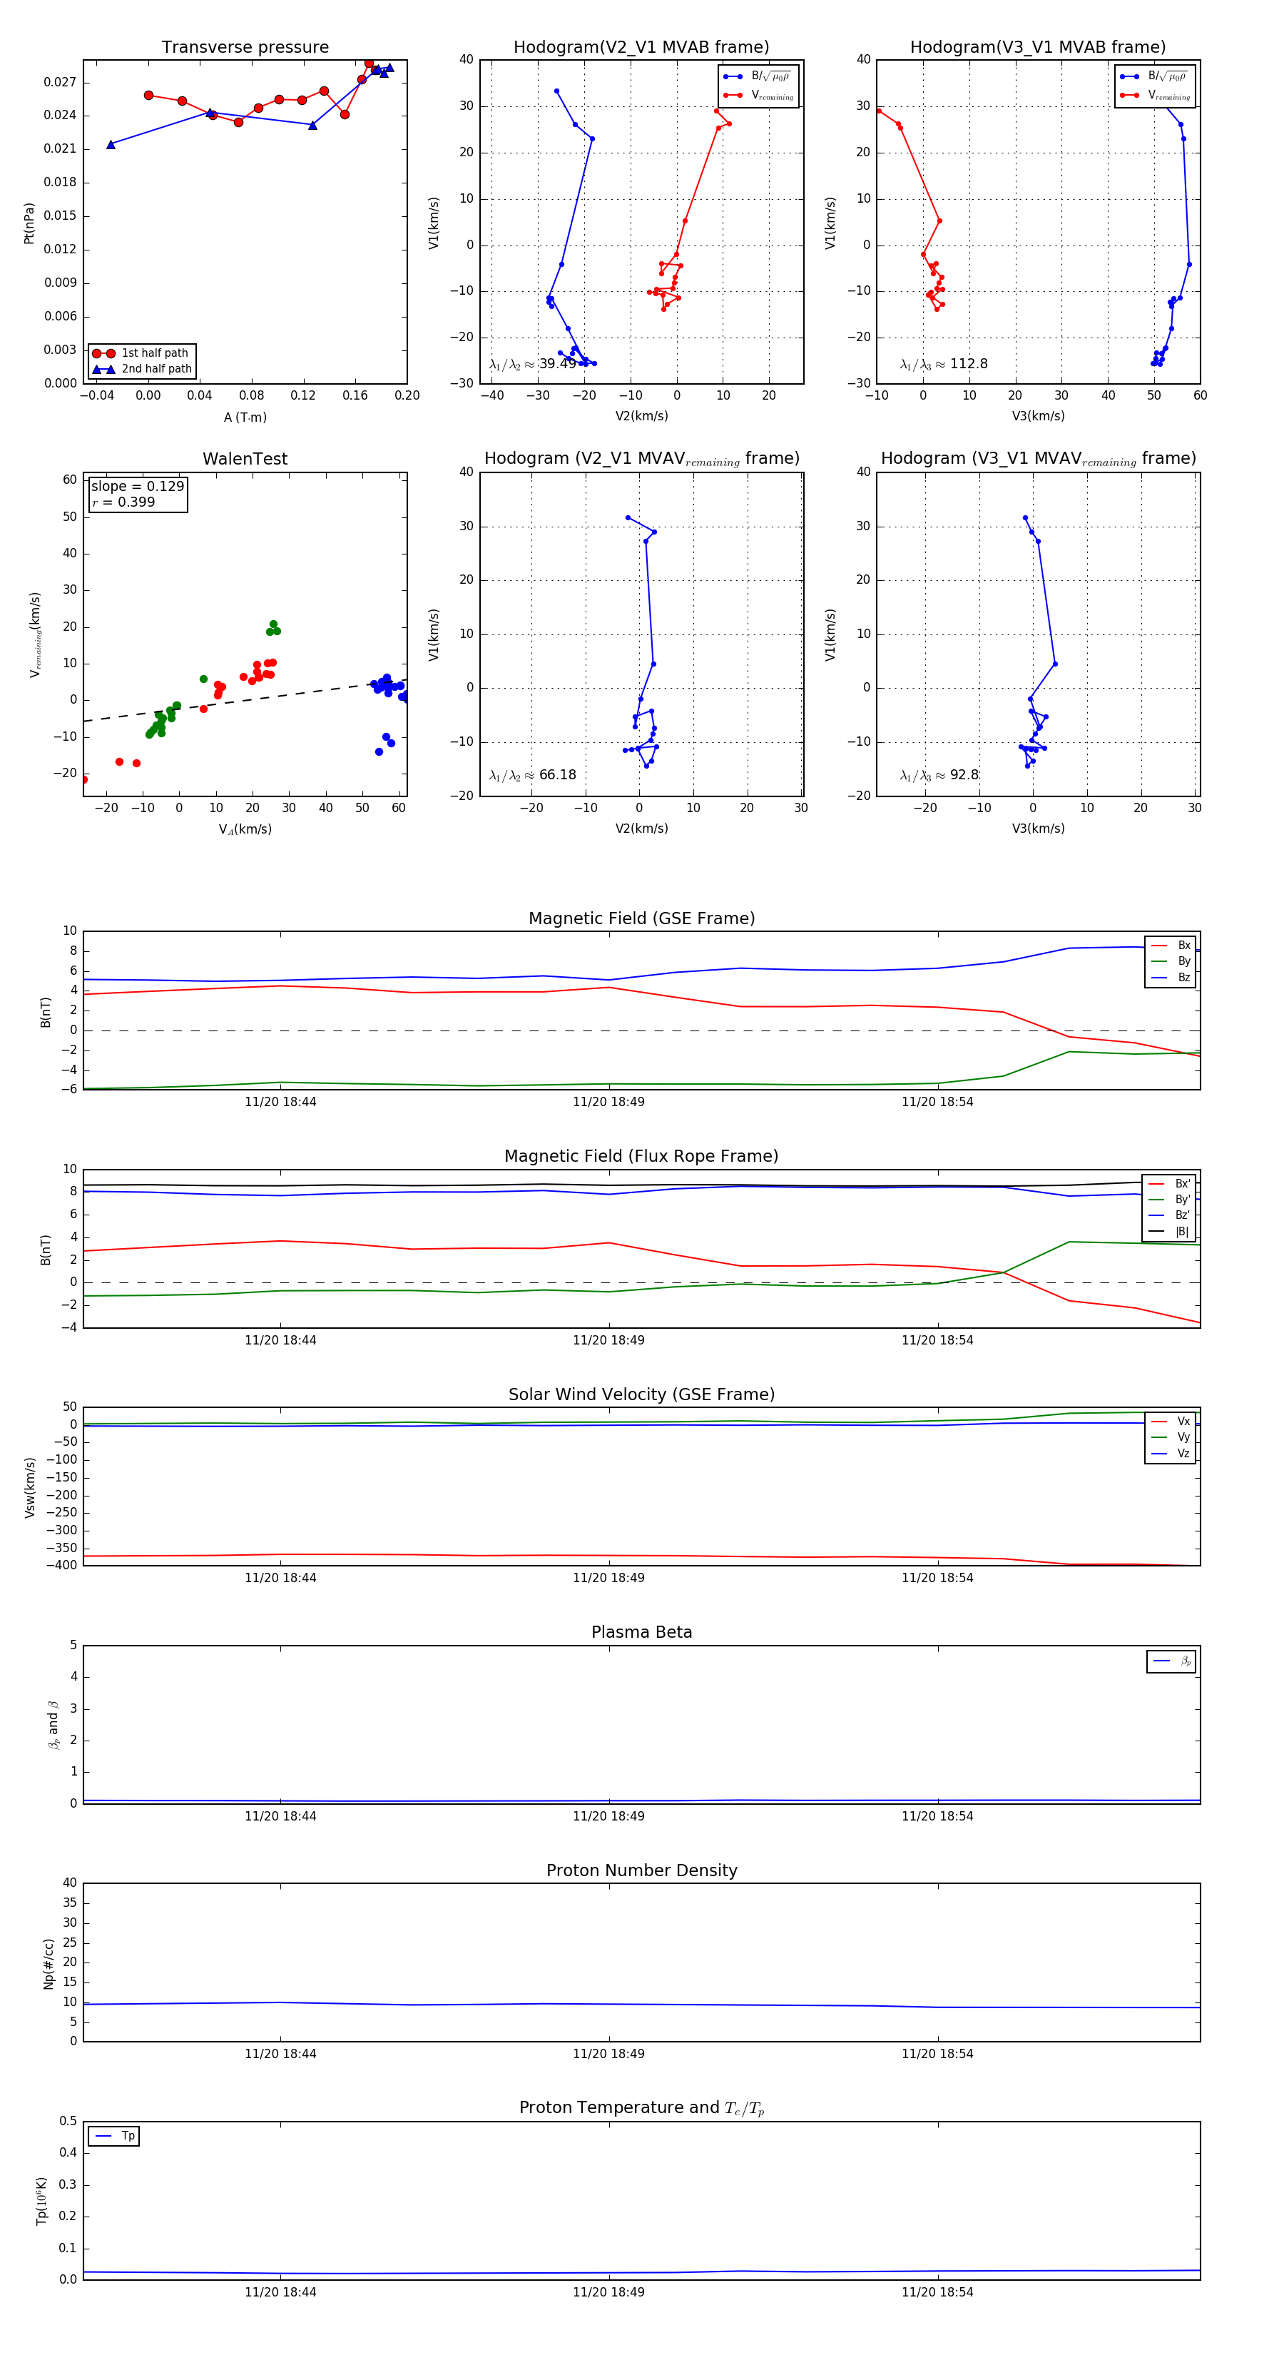1284x2355 pixels.
Task: Click the eigenvalue ratio '66.18' annotation
Action: (533, 775)
